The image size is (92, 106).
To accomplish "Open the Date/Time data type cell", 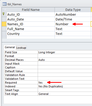I will tap(73, 19).
